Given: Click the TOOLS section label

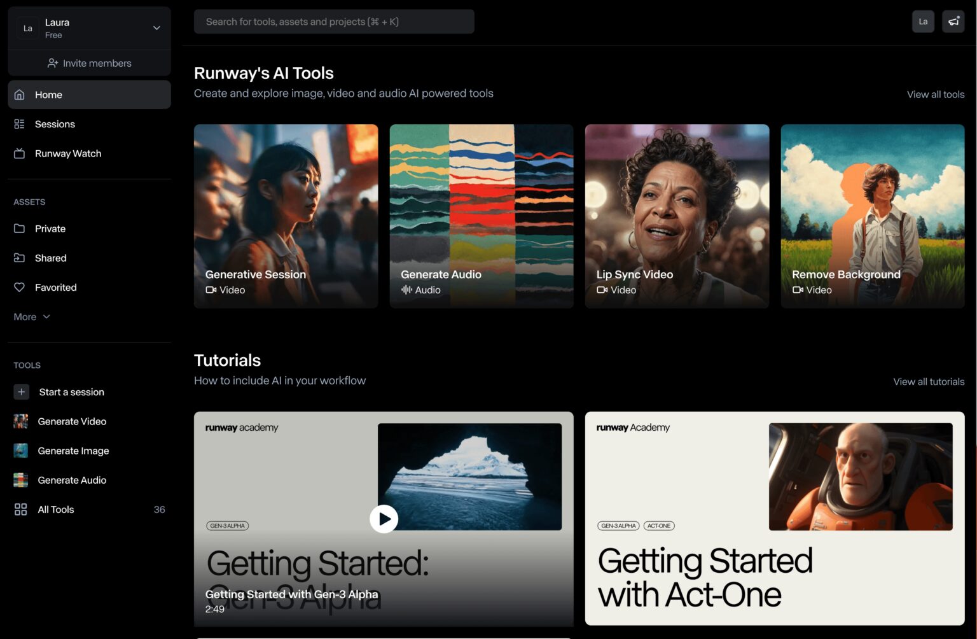Looking at the screenshot, I should click(27, 365).
